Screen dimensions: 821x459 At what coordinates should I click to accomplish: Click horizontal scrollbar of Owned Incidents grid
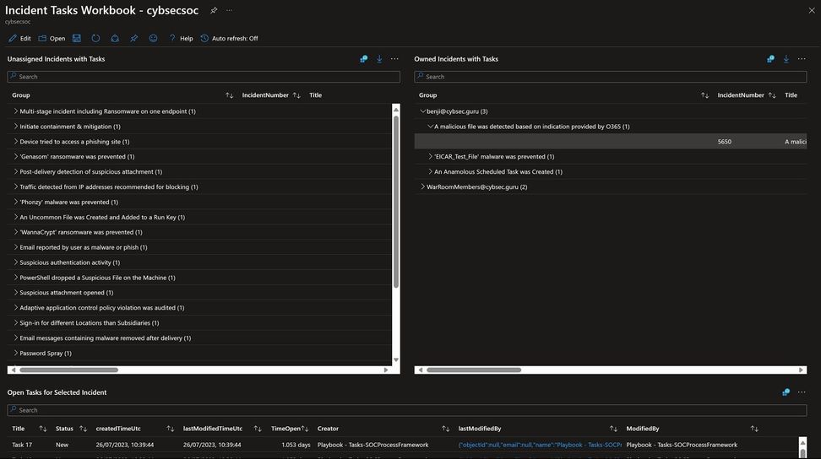tap(474, 370)
